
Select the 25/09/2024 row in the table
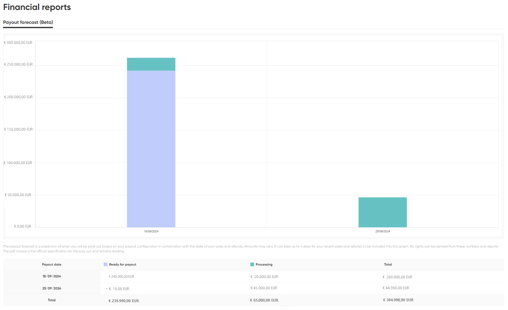[253, 288]
